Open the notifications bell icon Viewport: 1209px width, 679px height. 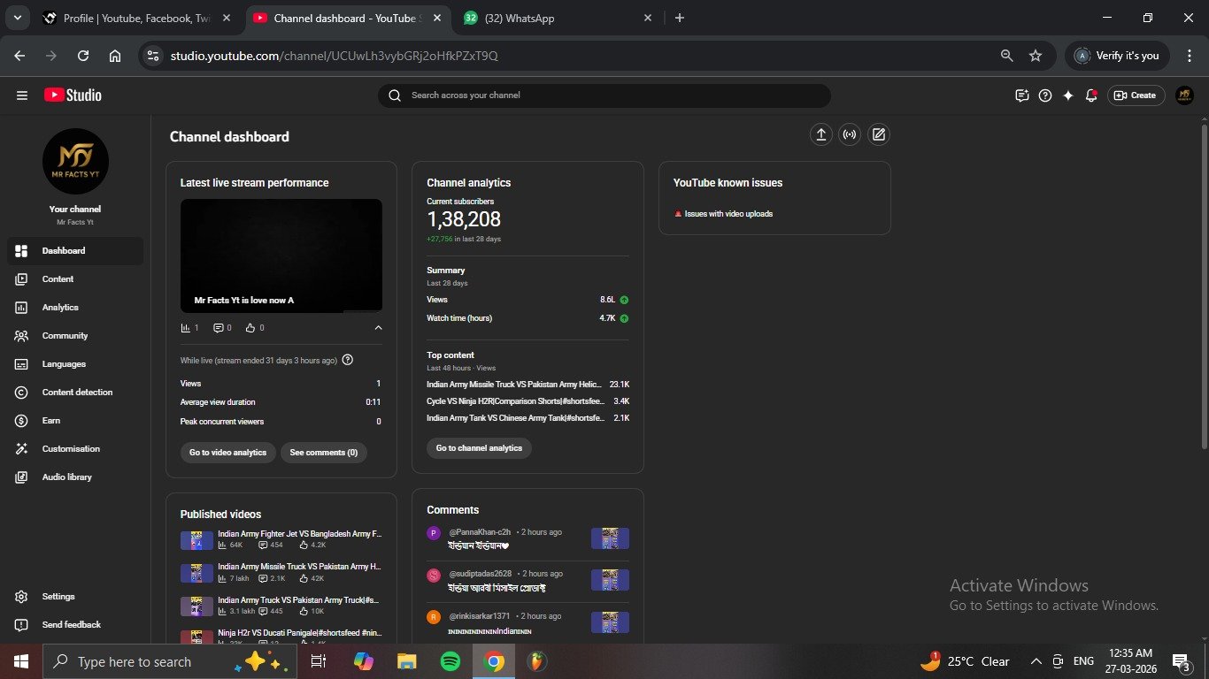(x=1091, y=95)
